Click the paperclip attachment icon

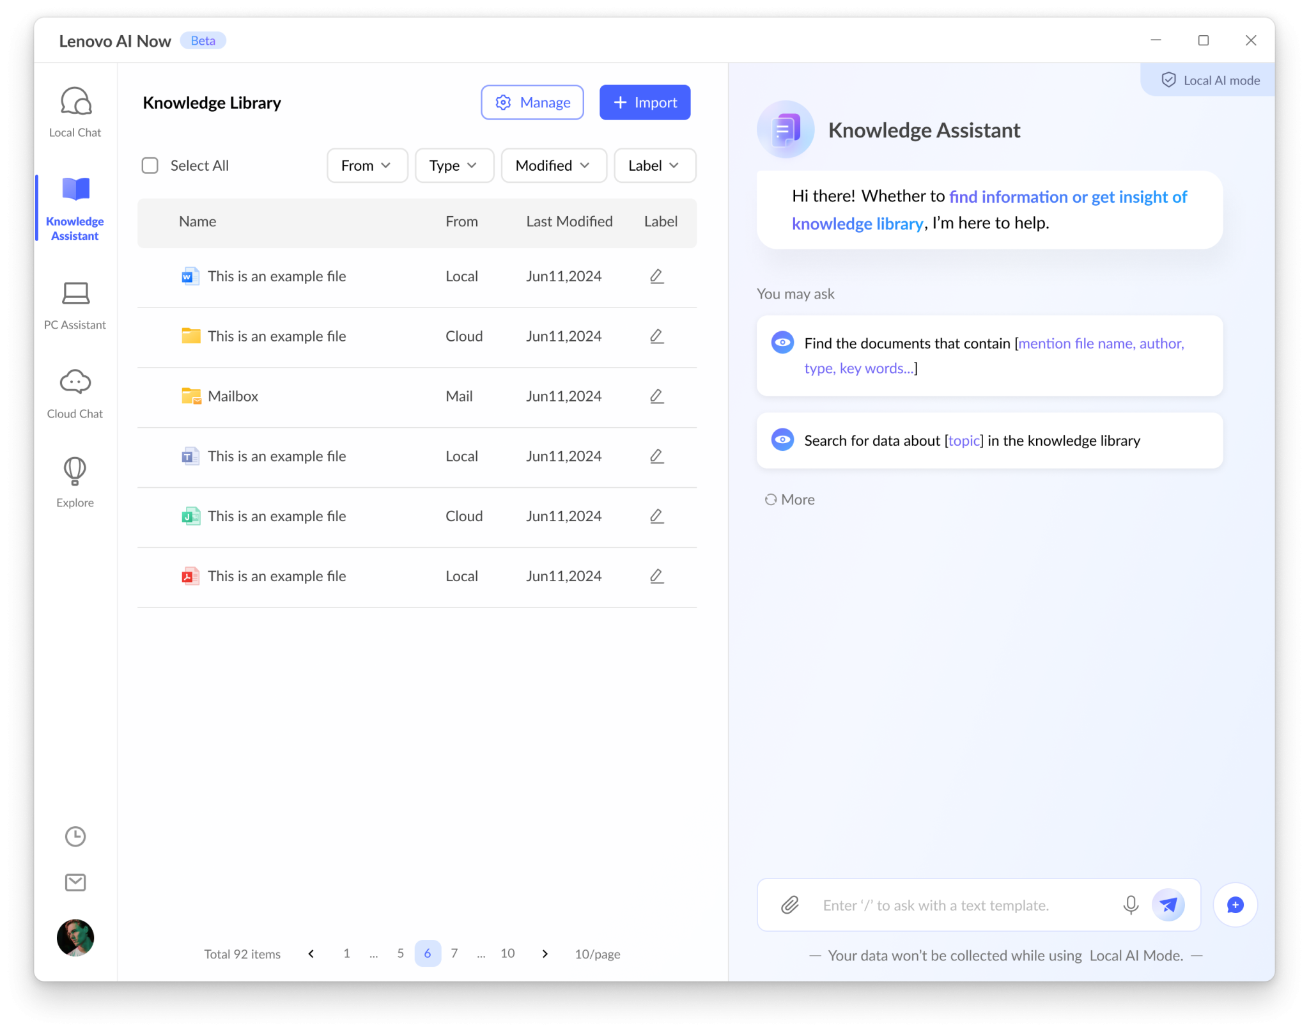[790, 905]
